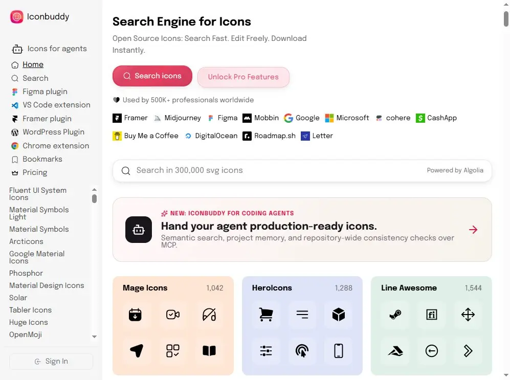Click the Search in 300,000 svg icons field
The height and width of the screenshot is (380, 510).
[302, 171]
